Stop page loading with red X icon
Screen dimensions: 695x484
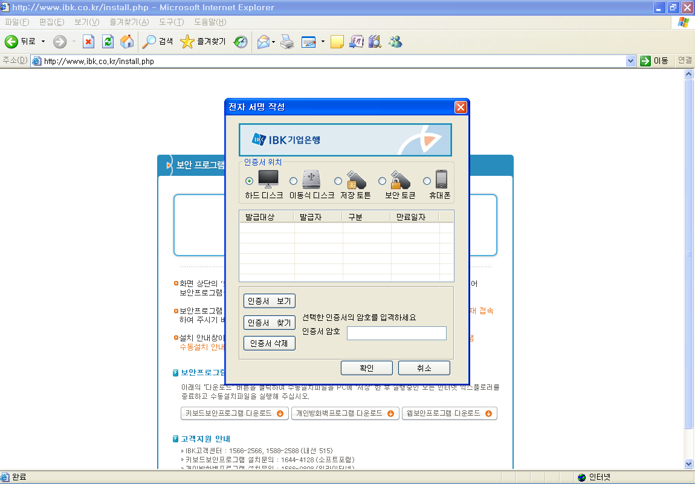point(89,42)
